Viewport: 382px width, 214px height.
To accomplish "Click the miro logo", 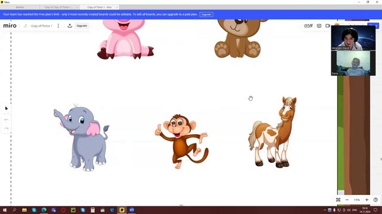I will pos(10,26).
